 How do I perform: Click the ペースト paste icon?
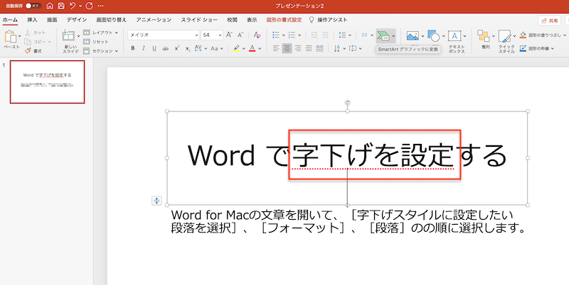tap(11, 37)
